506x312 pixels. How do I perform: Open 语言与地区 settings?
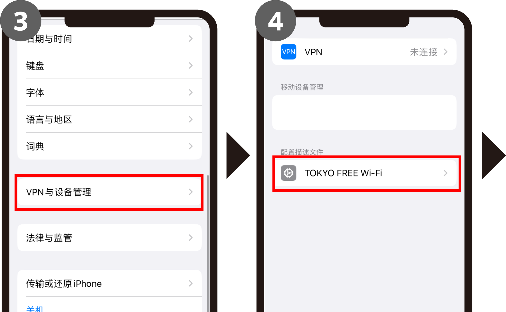click(109, 119)
